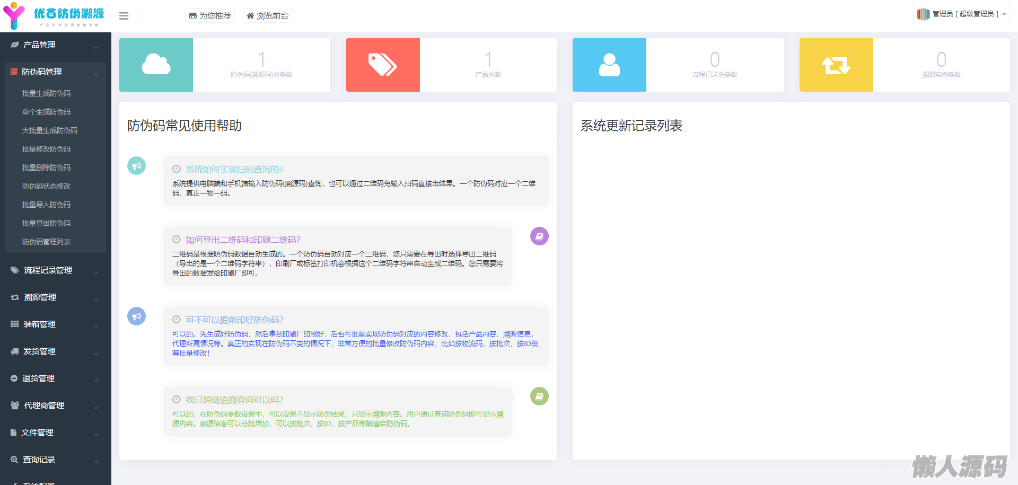Click the blue megaphone icon in timeline
1018x485 pixels.
tap(136, 316)
